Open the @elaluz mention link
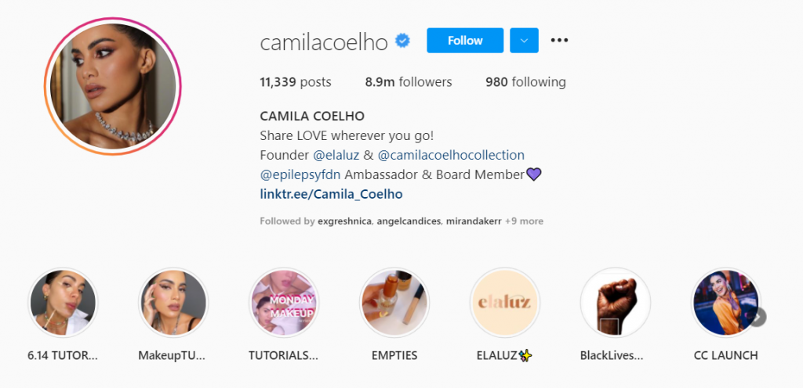 pos(336,155)
